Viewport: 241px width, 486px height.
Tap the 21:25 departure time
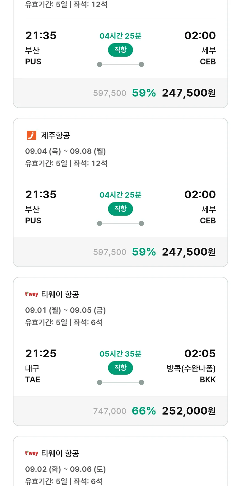pos(41,353)
